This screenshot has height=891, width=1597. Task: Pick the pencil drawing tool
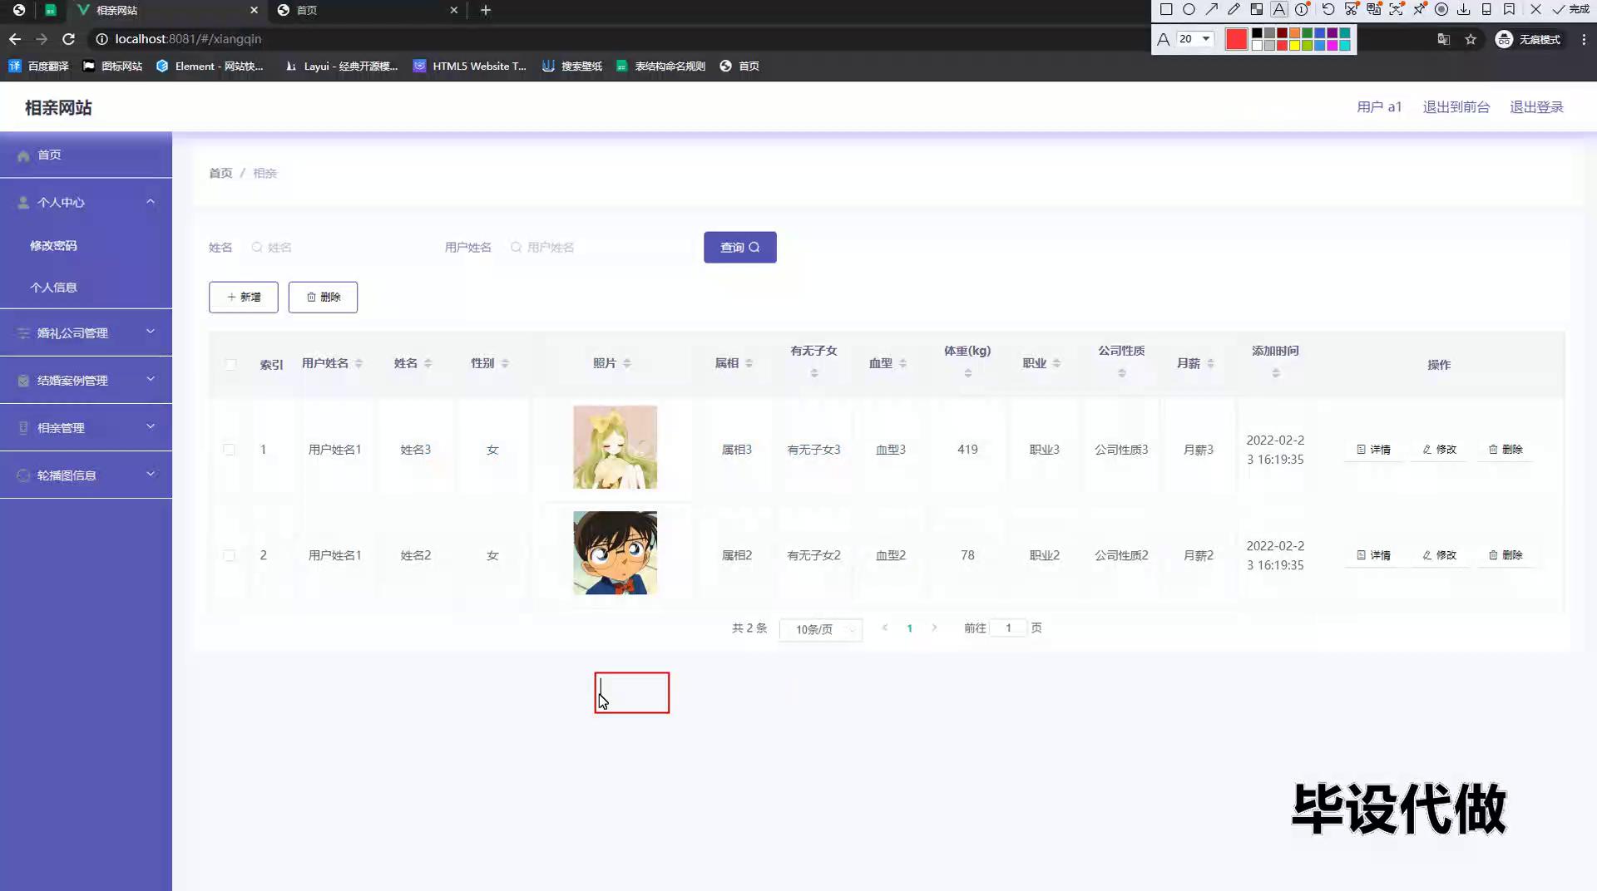(1234, 10)
